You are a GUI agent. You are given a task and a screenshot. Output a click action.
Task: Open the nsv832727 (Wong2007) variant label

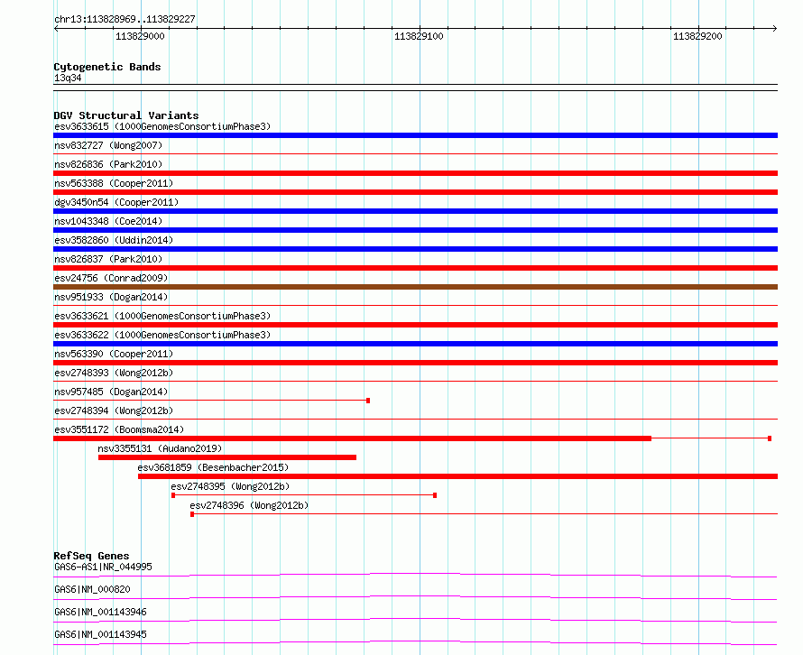point(108,145)
